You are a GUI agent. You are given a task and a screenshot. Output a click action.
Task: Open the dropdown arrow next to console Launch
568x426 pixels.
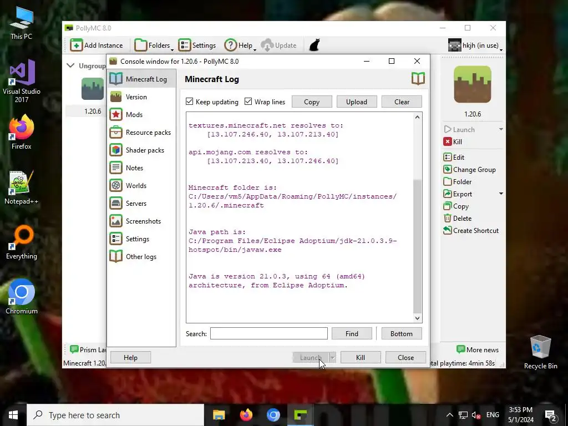pyautogui.click(x=332, y=358)
